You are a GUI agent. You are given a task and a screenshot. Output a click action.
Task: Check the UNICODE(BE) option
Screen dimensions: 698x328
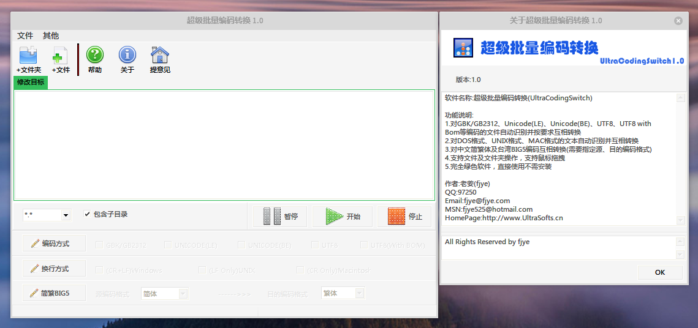[x=241, y=245]
